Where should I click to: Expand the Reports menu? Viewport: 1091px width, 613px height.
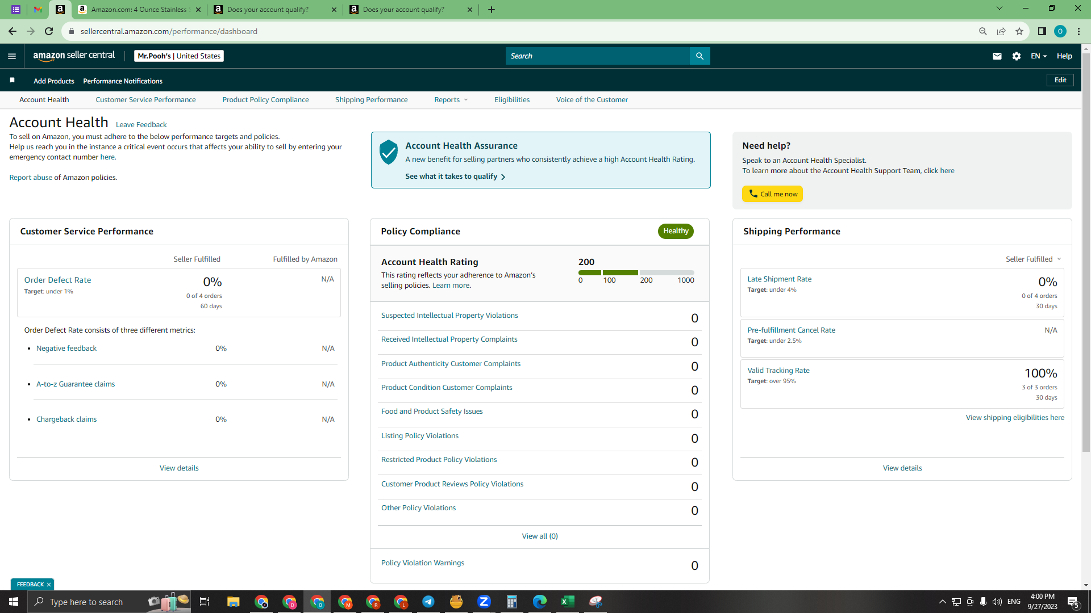pos(451,99)
